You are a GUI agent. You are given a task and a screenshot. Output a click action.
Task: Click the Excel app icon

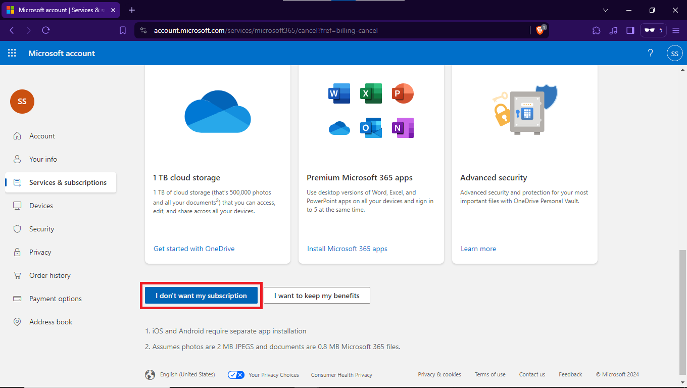[371, 93]
